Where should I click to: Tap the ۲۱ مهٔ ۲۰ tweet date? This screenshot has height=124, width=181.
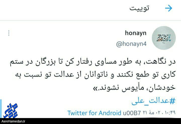(152, 113)
